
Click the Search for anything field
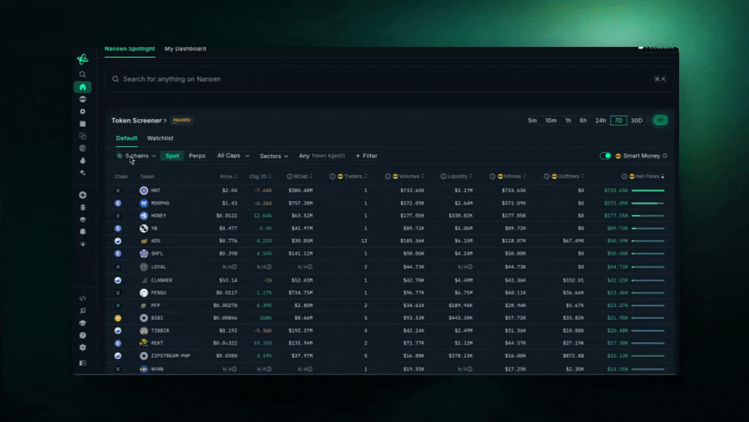tap(390, 79)
